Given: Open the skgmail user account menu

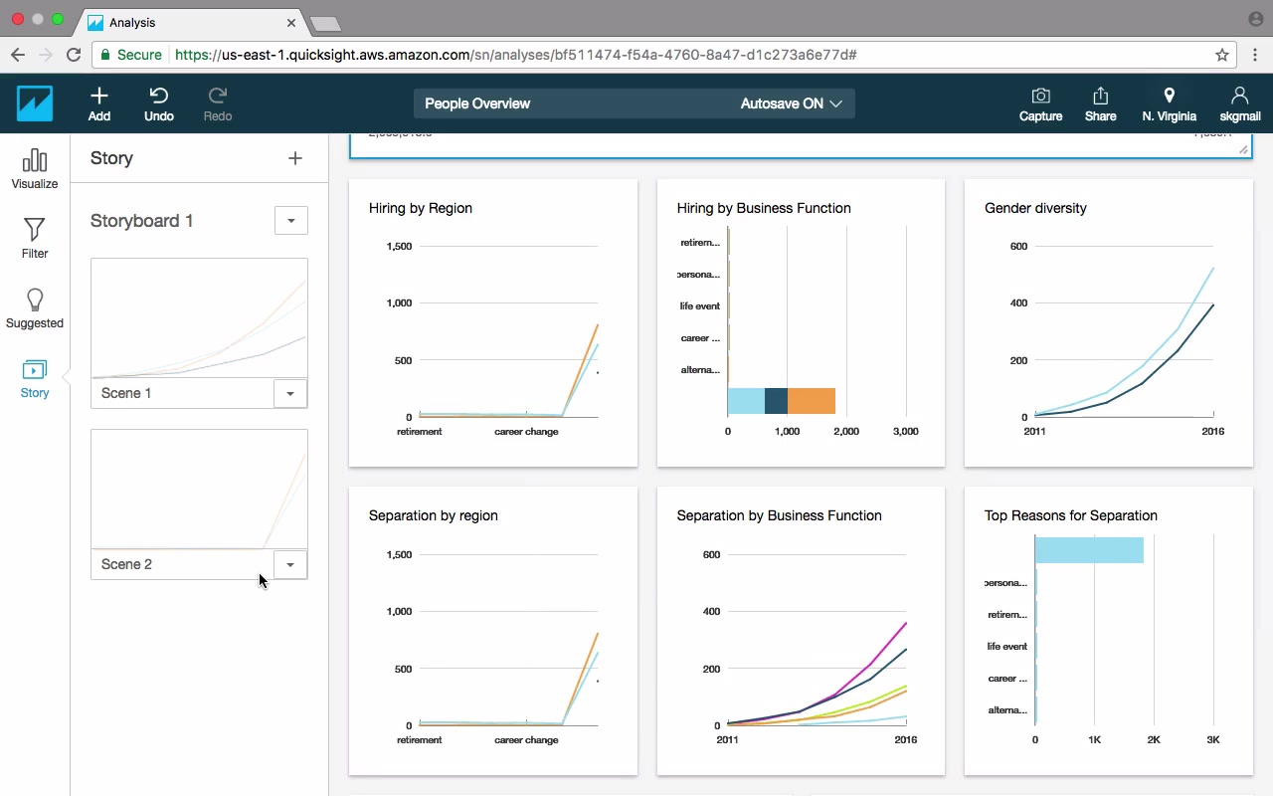Looking at the screenshot, I should [x=1239, y=103].
